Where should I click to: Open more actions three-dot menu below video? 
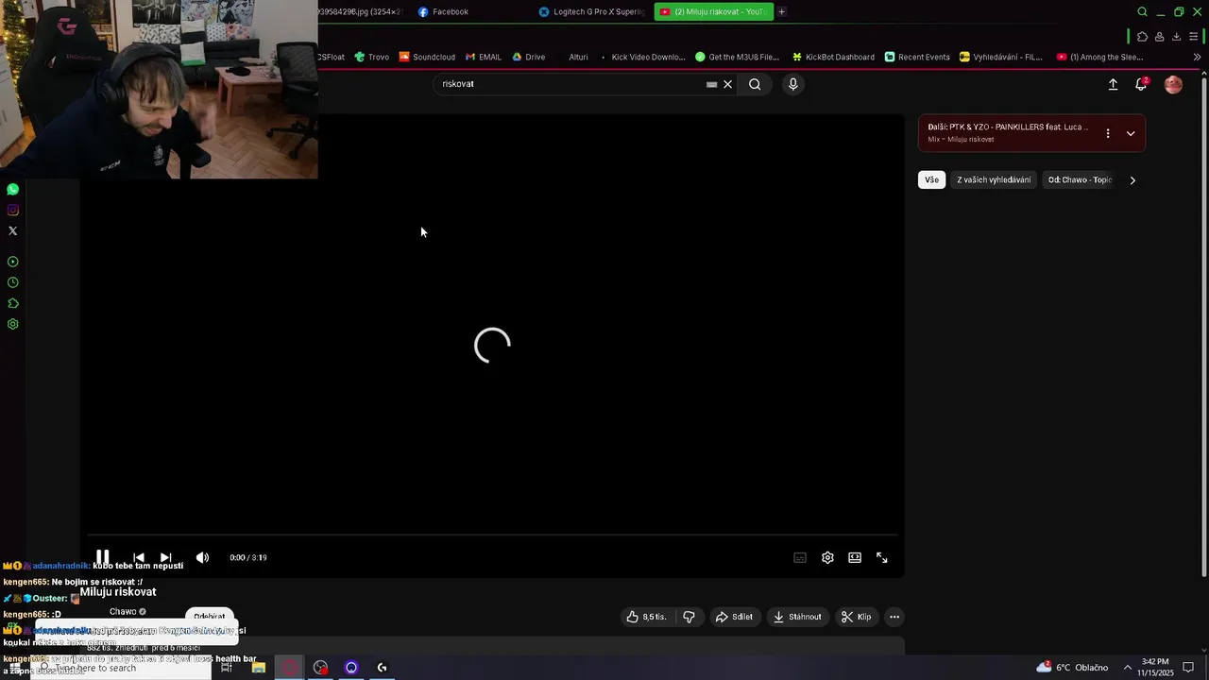pos(894,617)
